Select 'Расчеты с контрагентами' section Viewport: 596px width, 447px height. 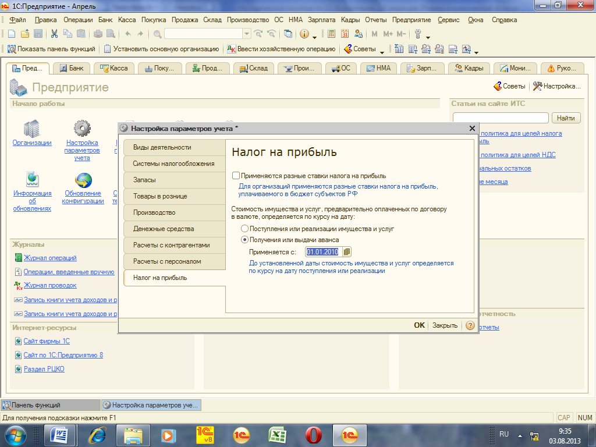pyautogui.click(x=175, y=245)
